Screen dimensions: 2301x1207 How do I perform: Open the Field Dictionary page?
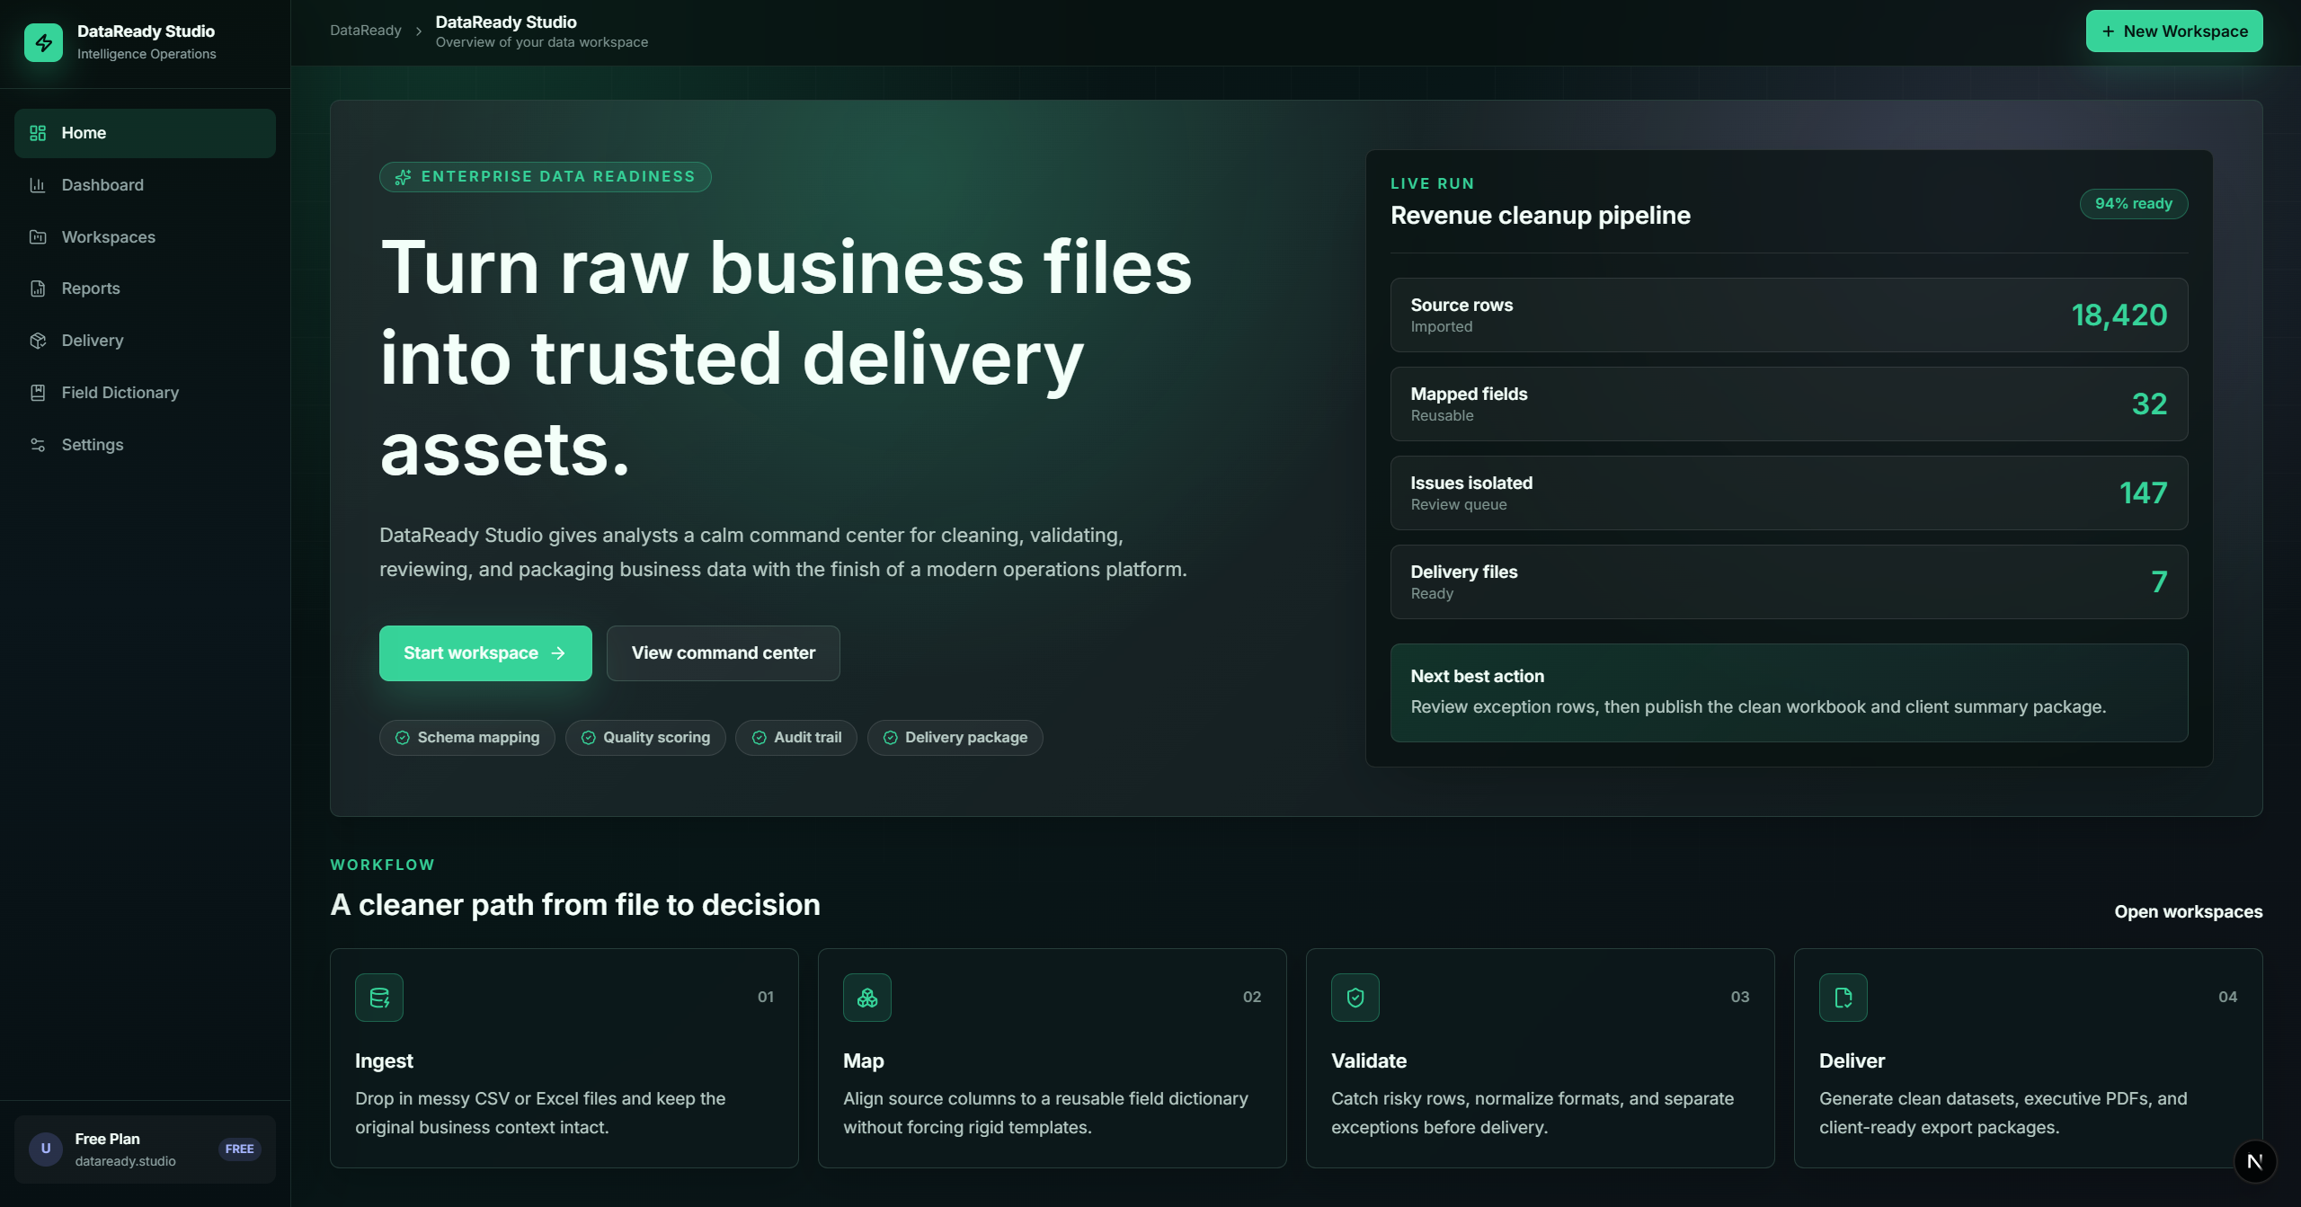coord(145,393)
